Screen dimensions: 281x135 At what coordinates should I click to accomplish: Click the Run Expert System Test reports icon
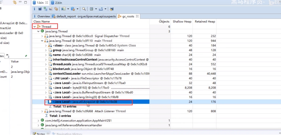[x=63, y=9]
